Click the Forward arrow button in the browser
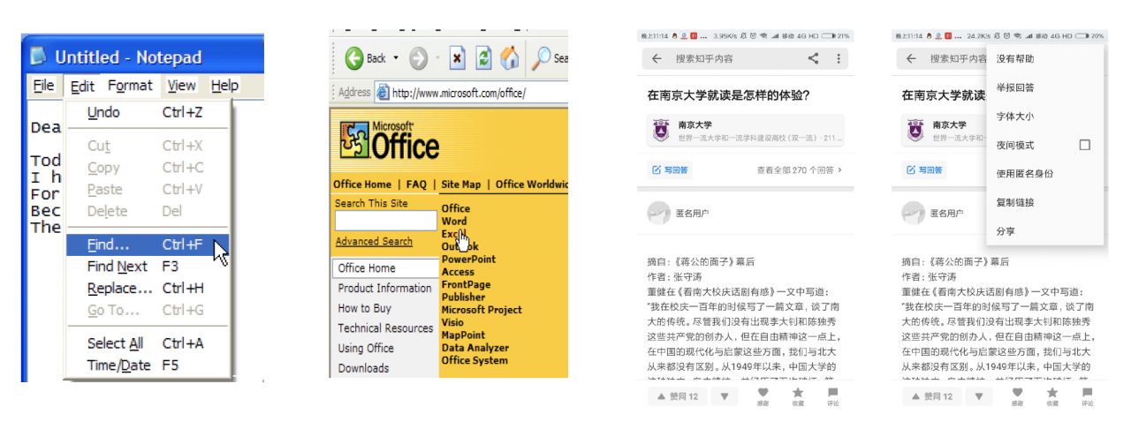 pyautogui.click(x=418, y=58)
